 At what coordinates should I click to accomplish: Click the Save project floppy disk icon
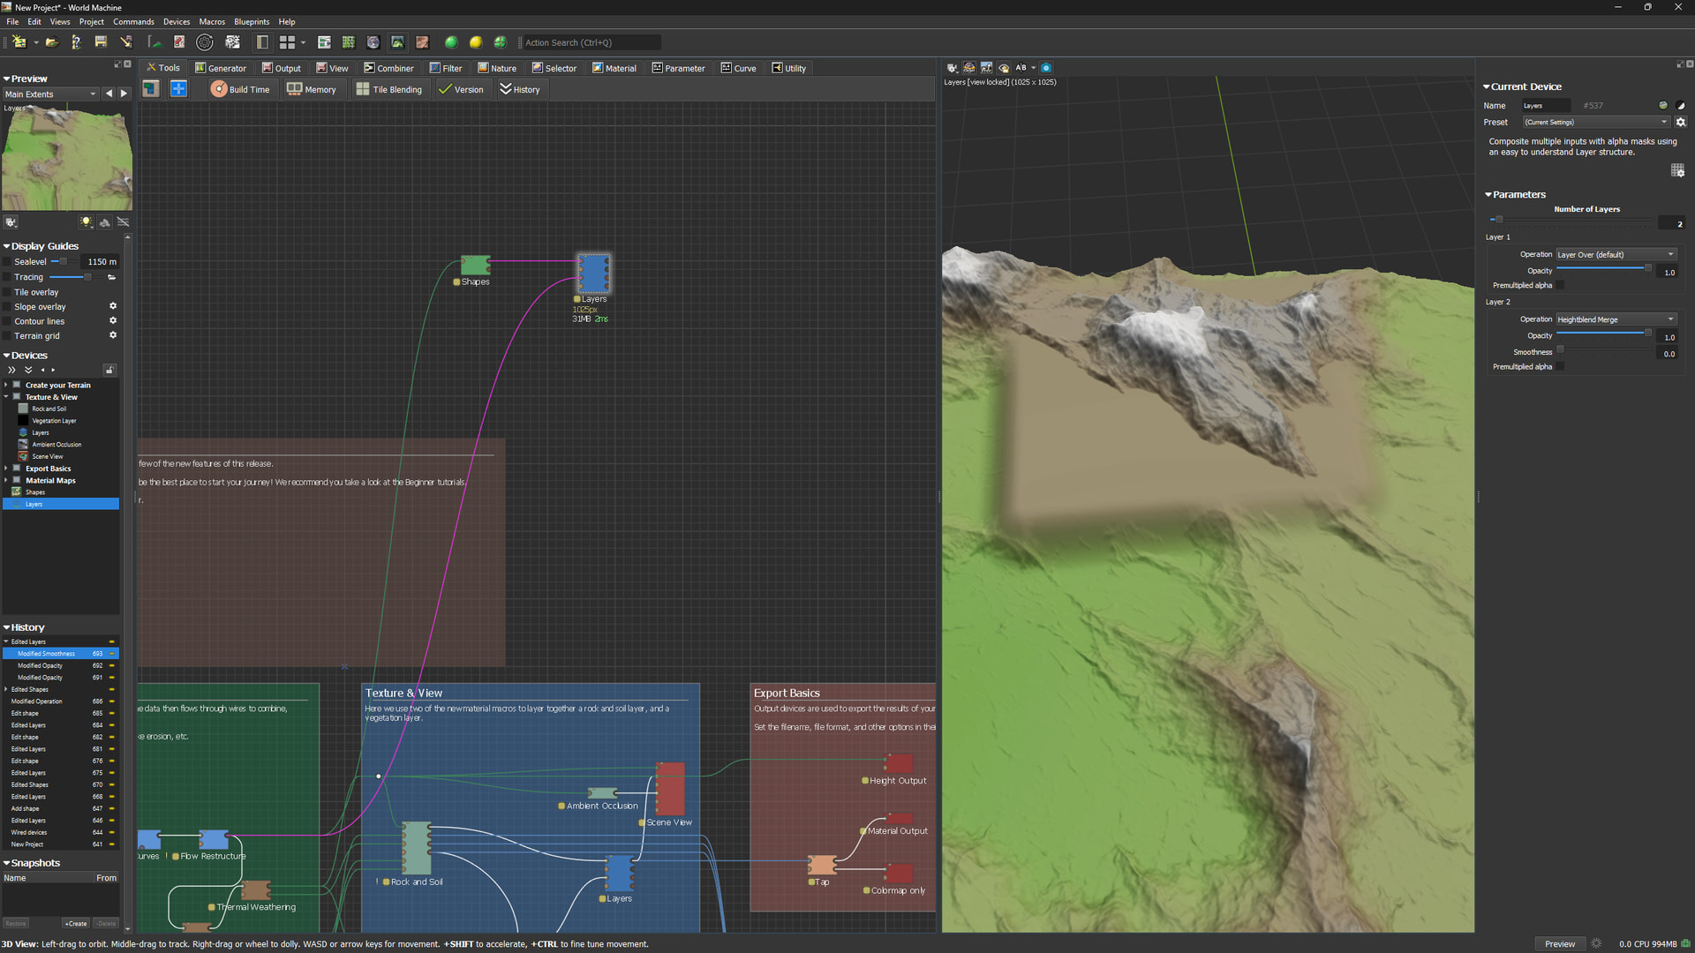tap(101, 42)
